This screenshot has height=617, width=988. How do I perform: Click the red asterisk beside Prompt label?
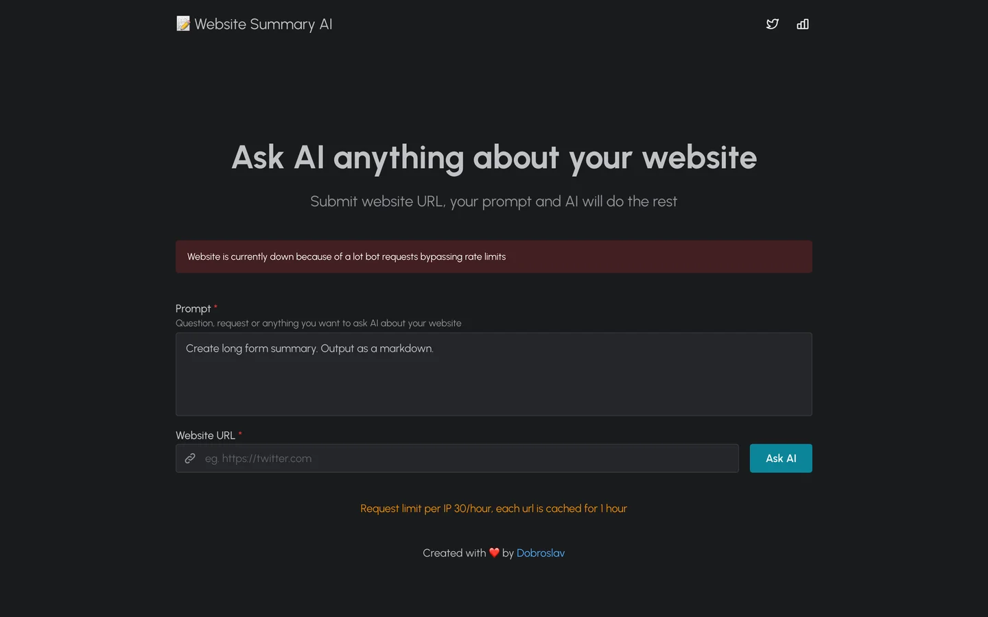point(215,307)
